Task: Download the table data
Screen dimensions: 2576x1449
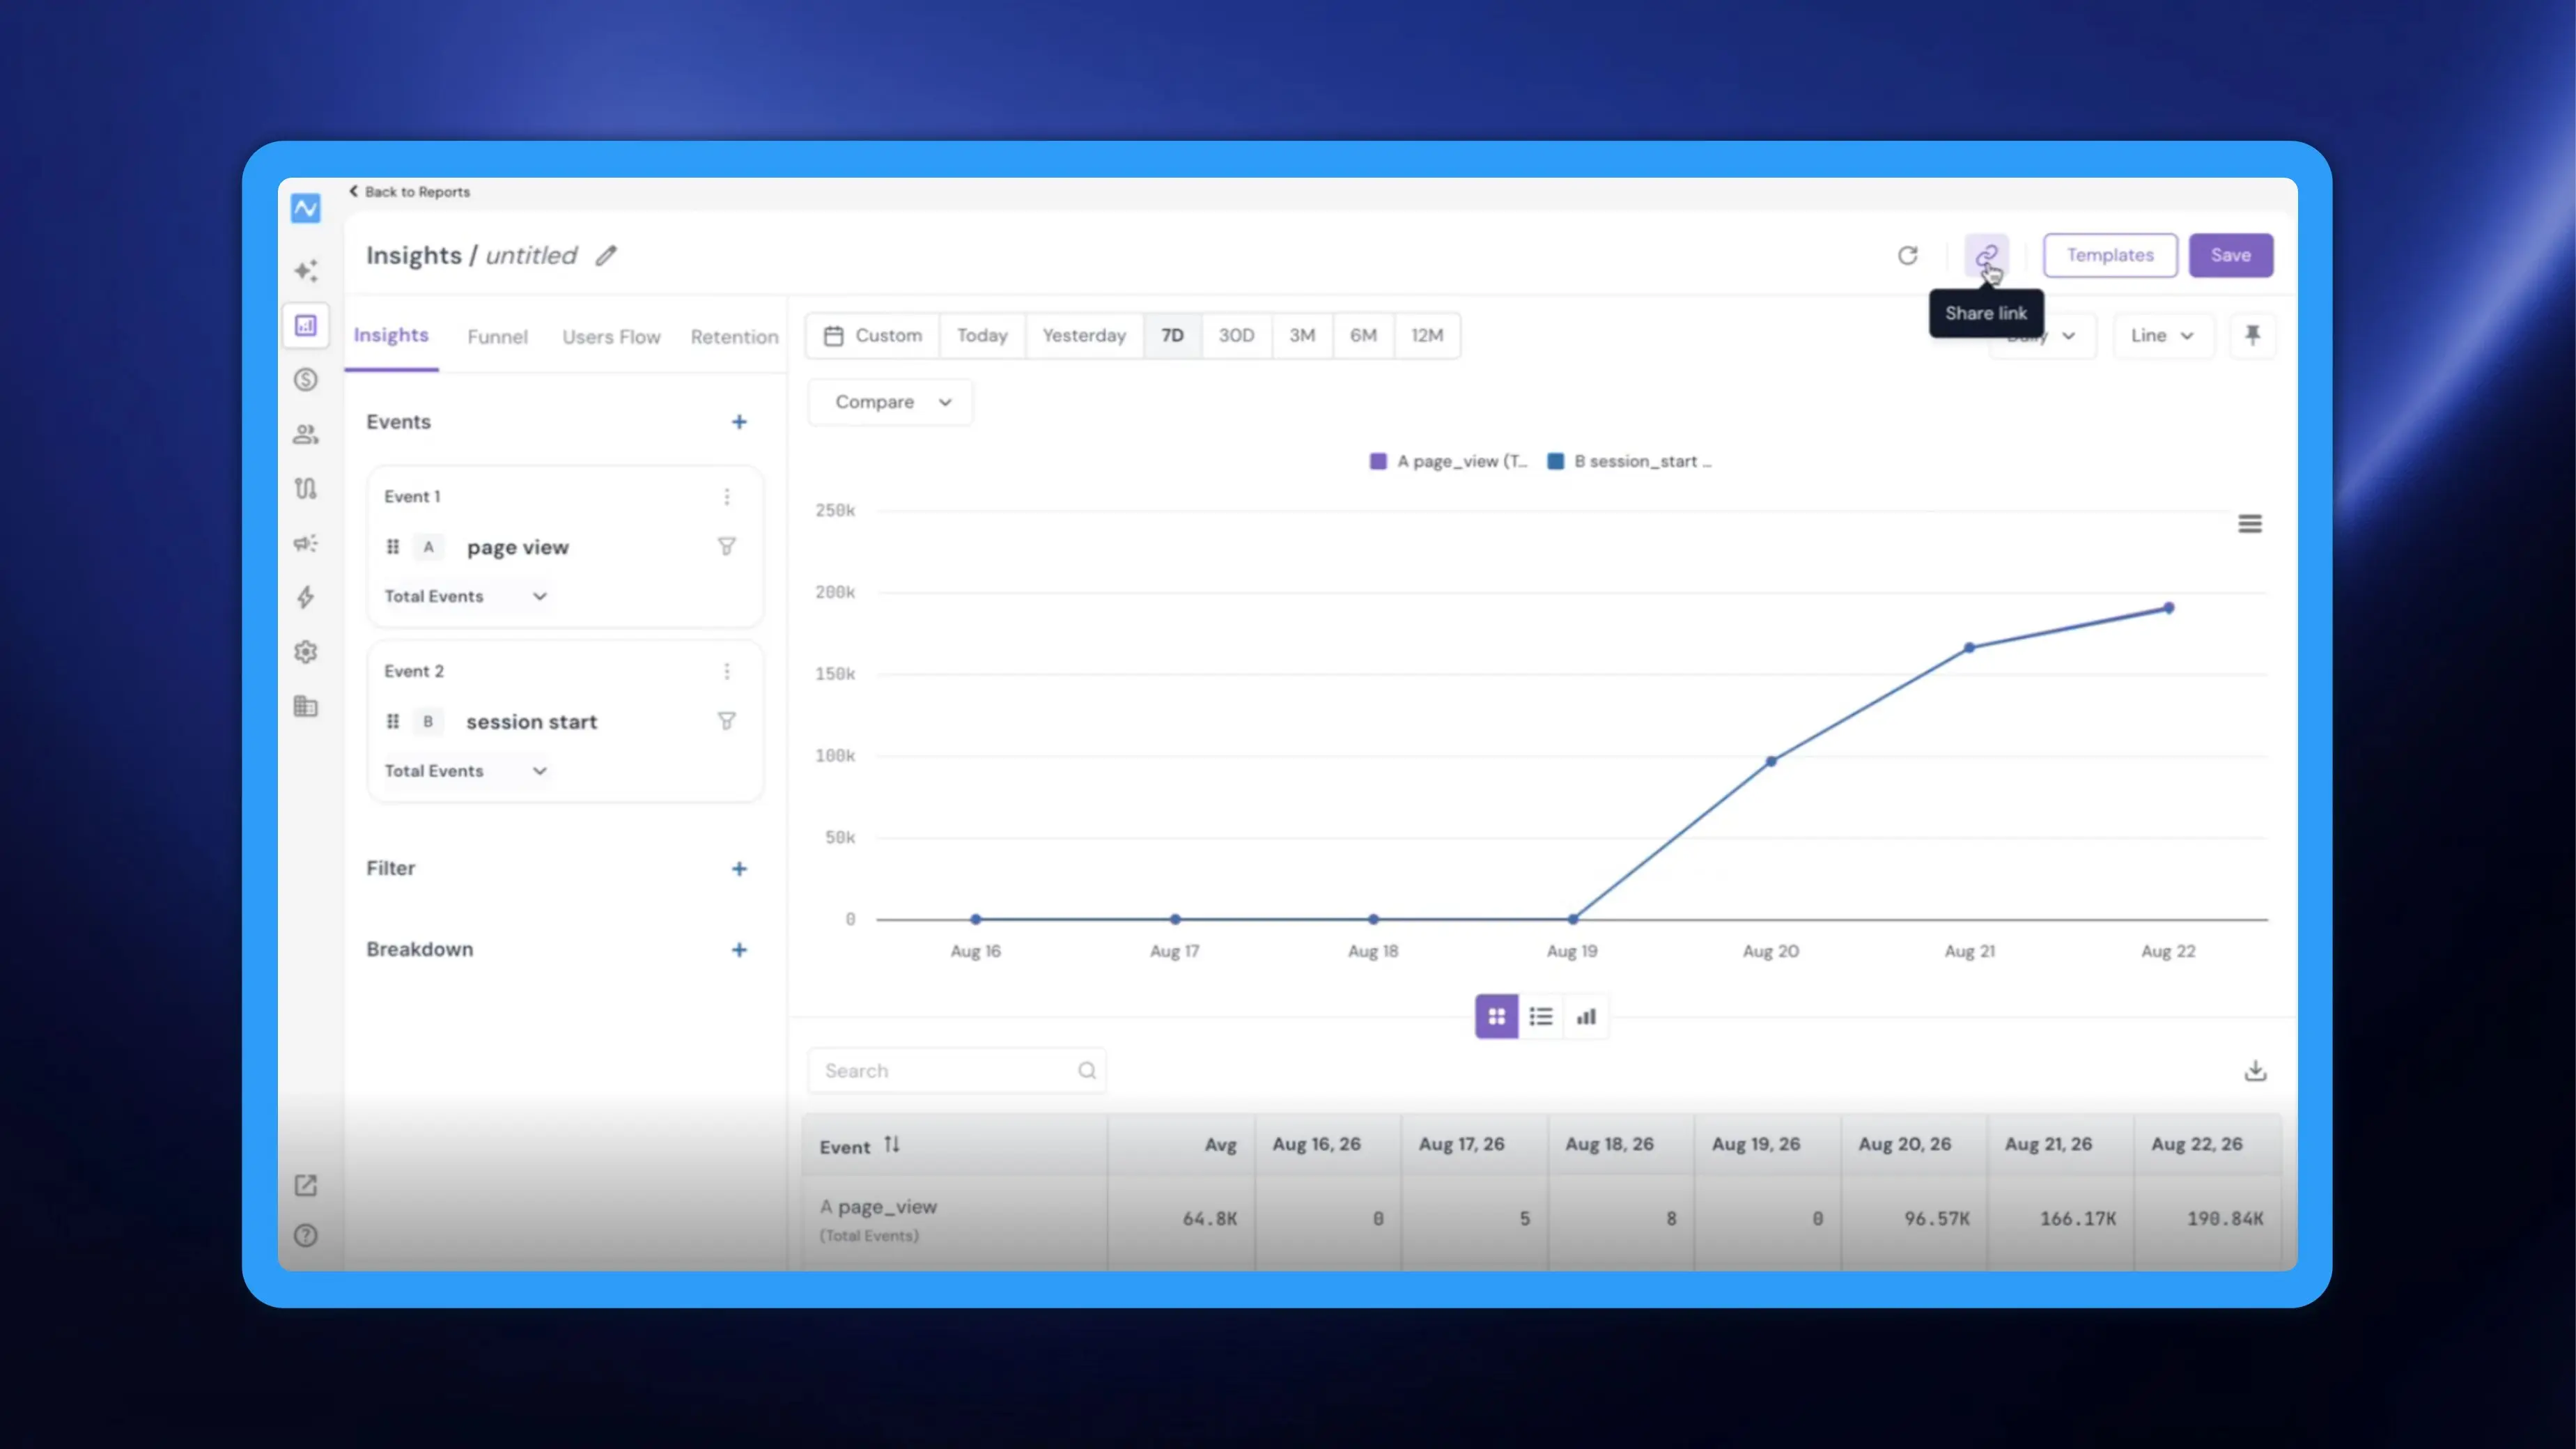Action: click(2255, 1071)
